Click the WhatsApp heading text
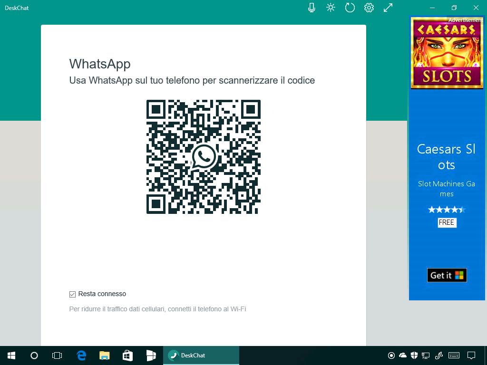Image resolution: width=487 pixels, height=365 pixels. pos(100,64)
